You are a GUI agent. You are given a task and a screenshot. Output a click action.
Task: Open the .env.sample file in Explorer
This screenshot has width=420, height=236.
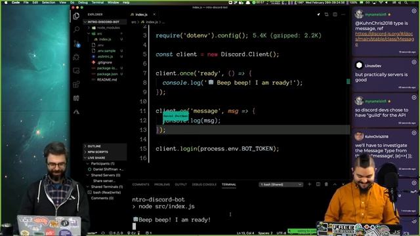click(x=106, y=51)
